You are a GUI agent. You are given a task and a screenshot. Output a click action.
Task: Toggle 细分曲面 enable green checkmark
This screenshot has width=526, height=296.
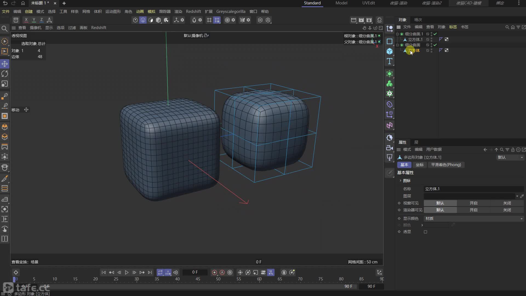(x=435, y=45)
